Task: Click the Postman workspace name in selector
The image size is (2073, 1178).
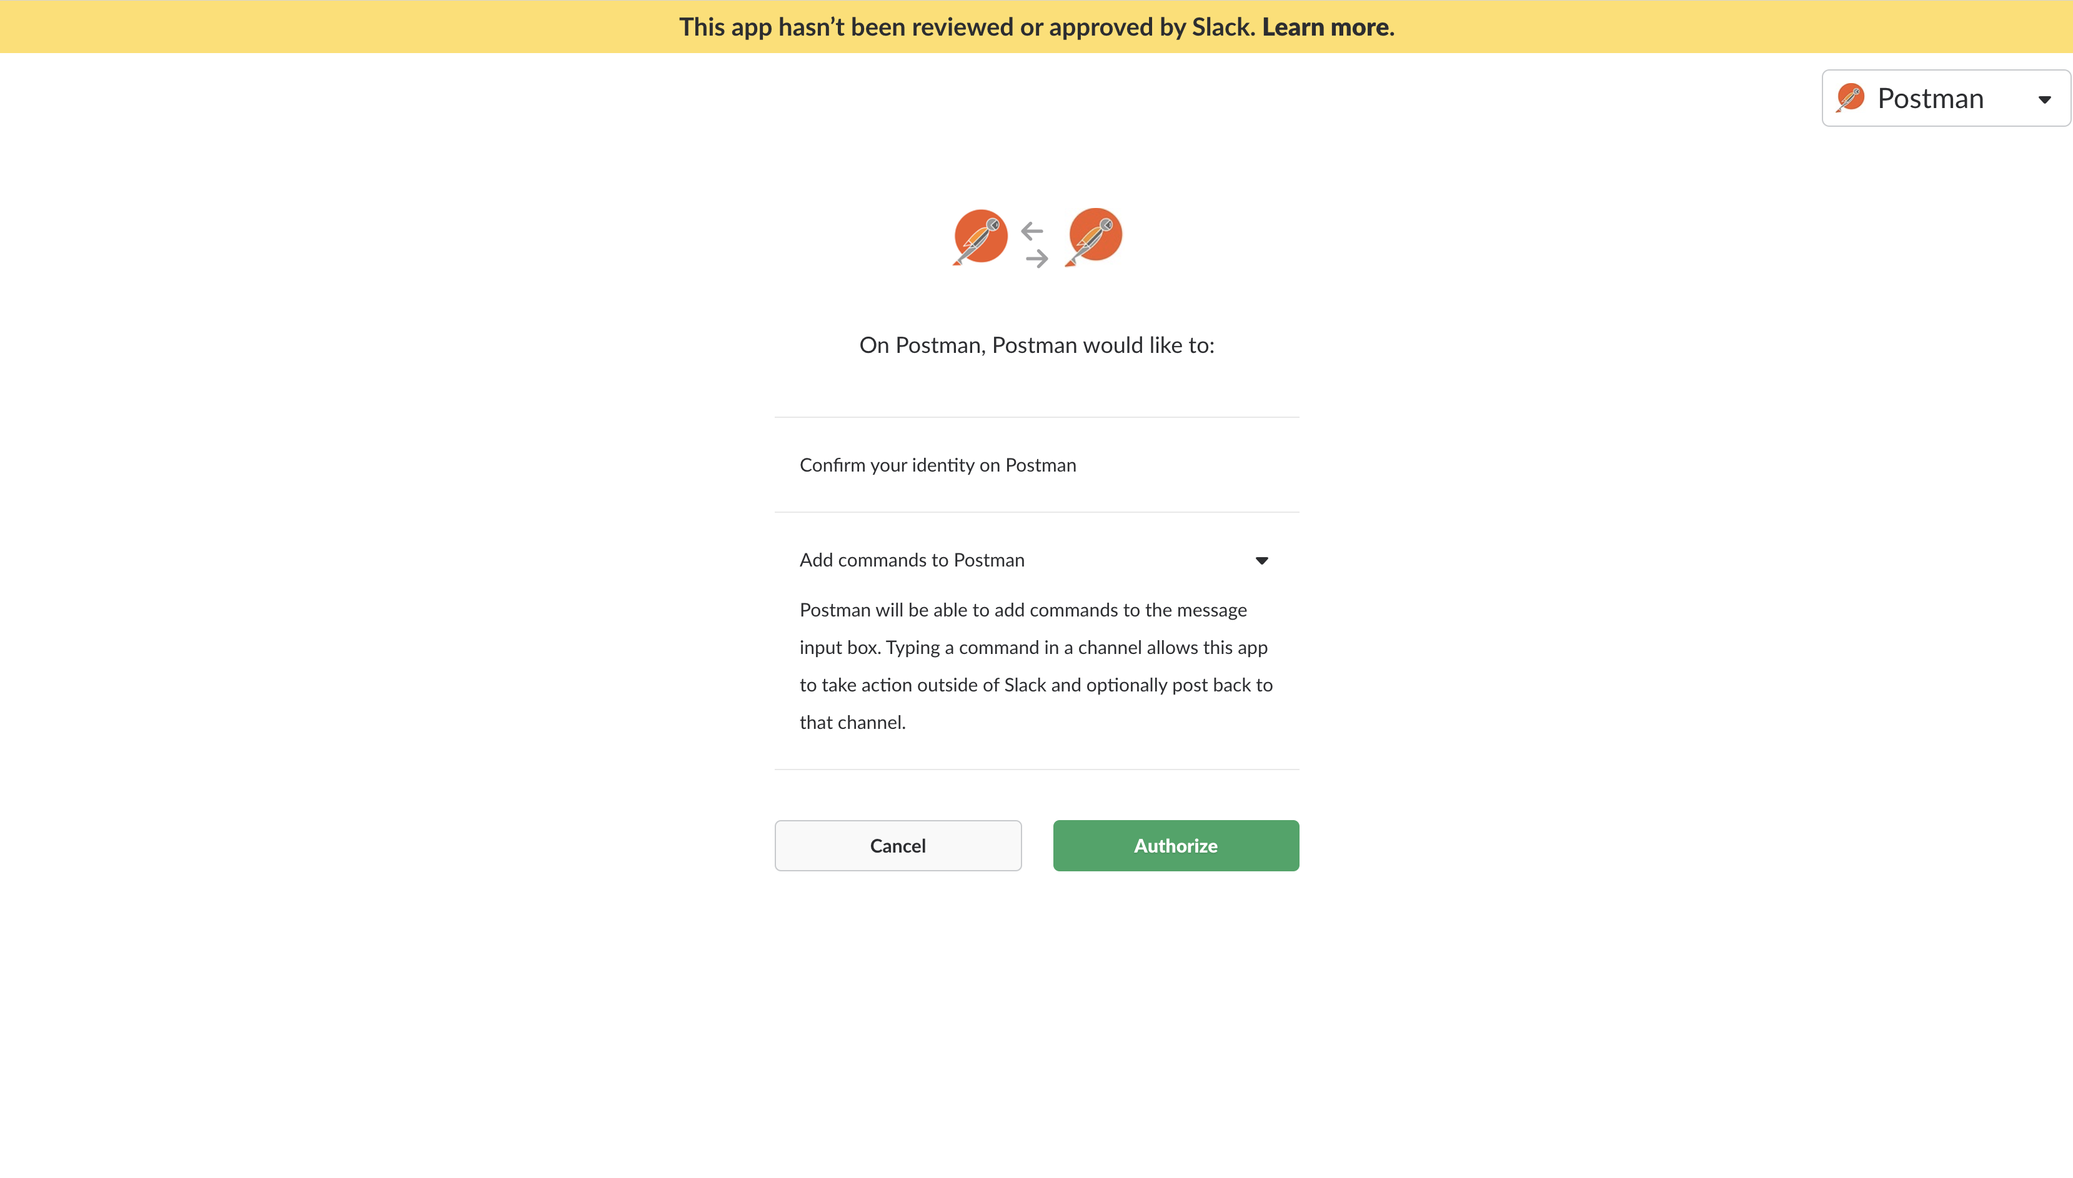Action: click(x=1930, y=99)
